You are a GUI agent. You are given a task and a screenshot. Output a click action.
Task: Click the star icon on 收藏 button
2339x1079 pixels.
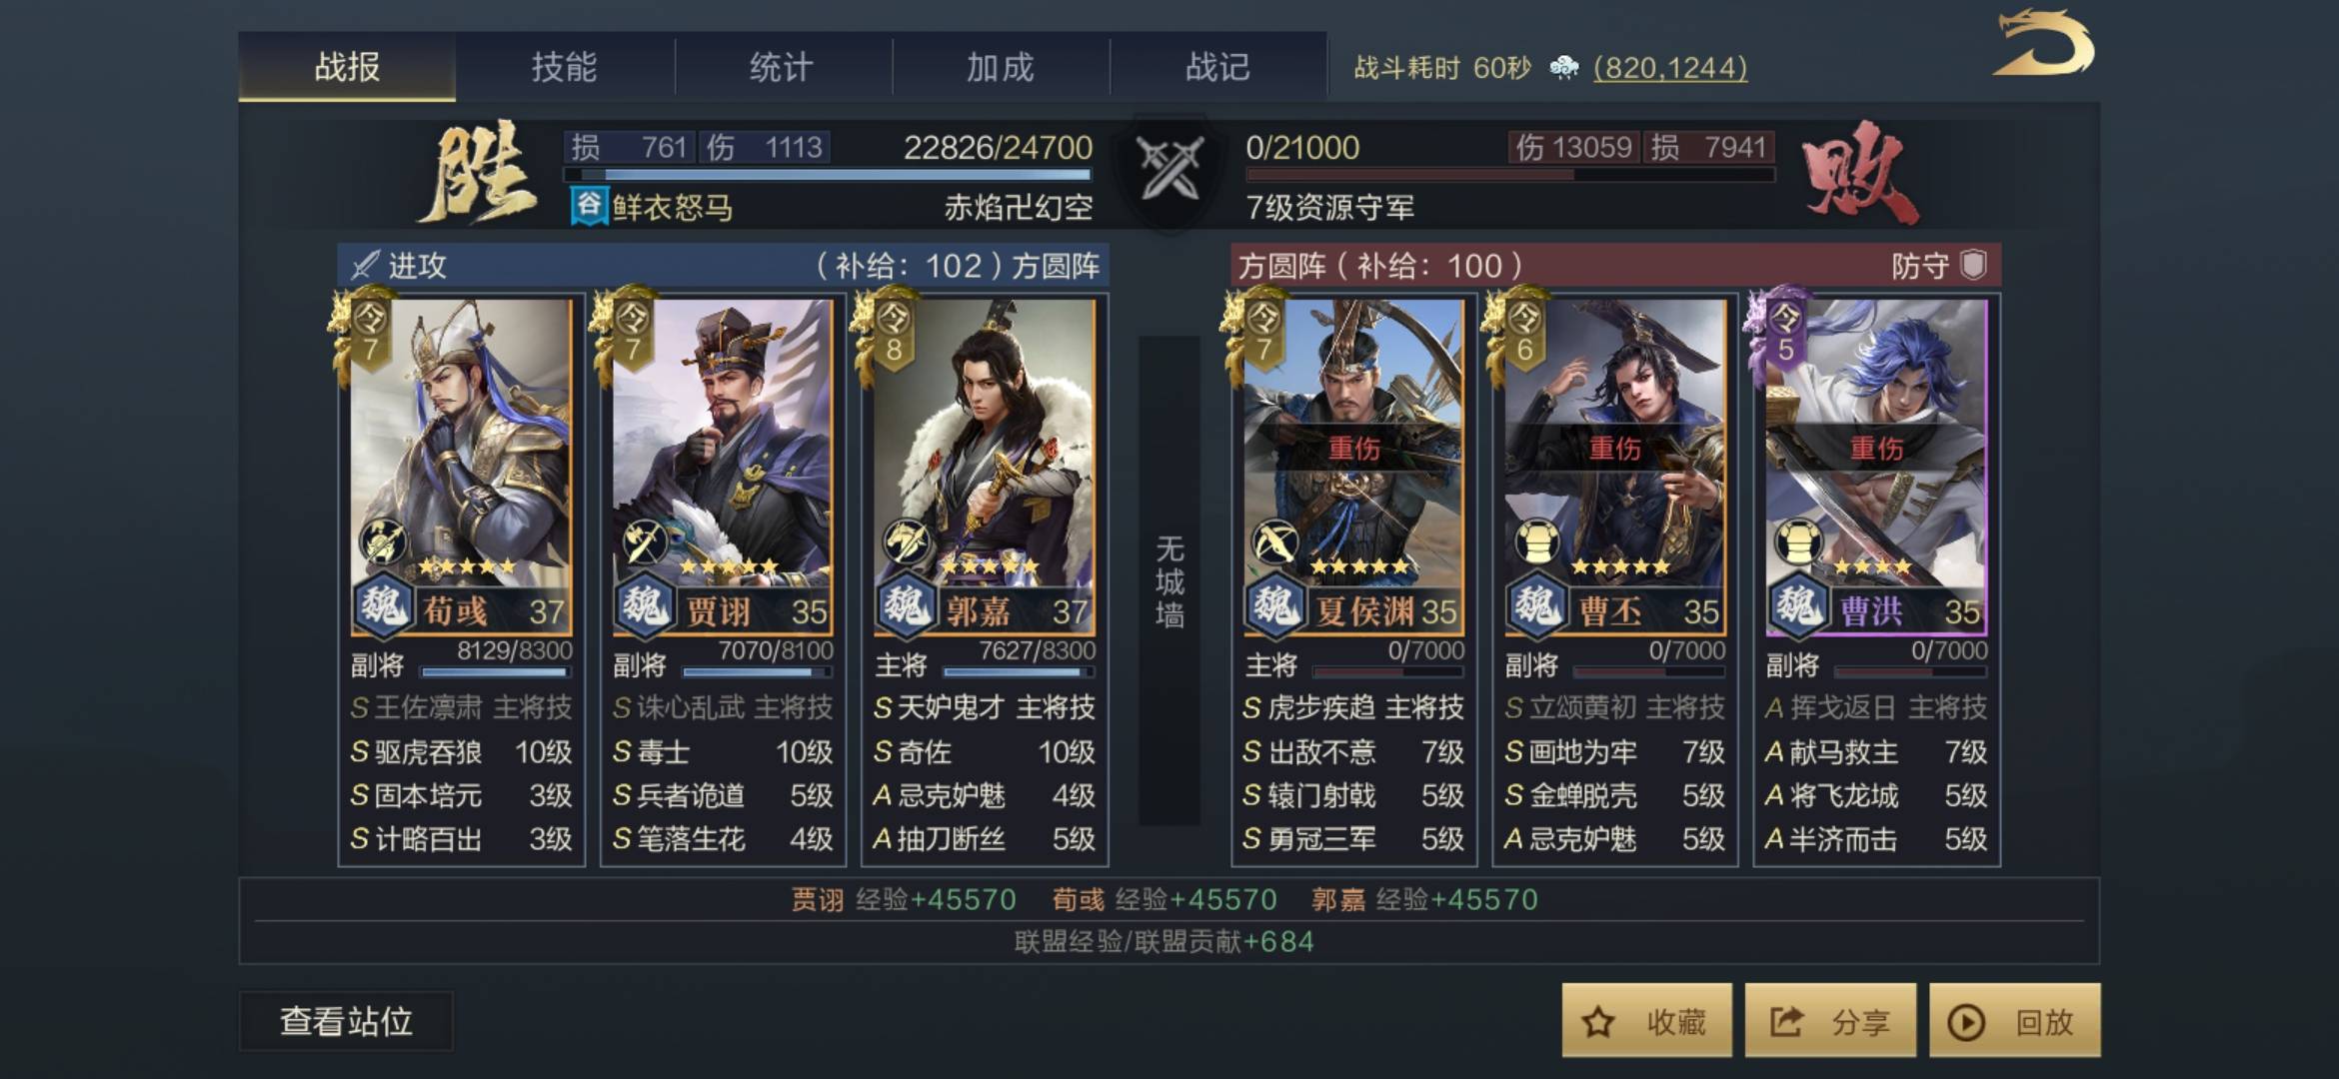[1597, 1021]
